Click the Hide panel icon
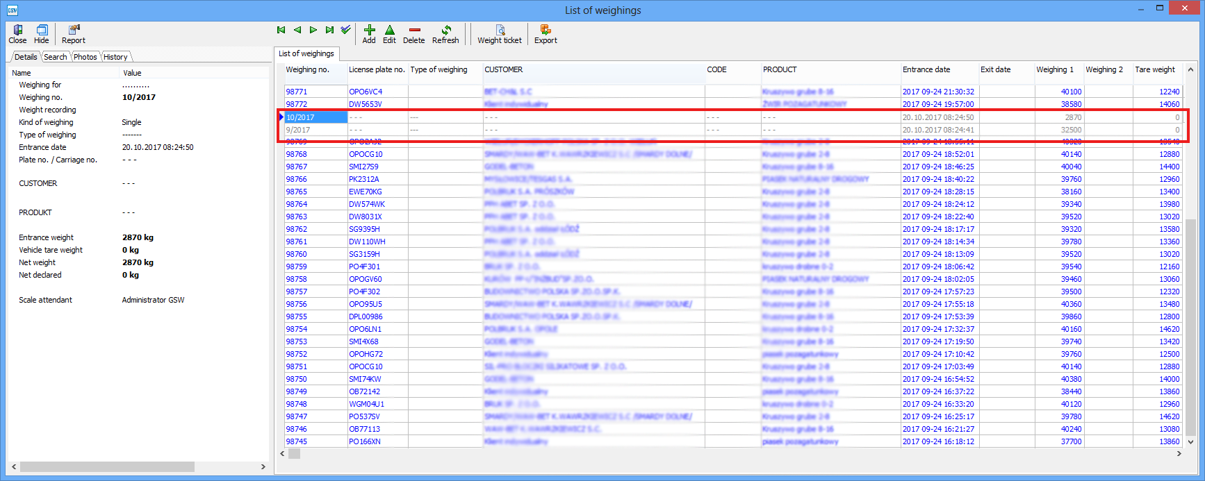1205x481 pixels. point(42,34)
